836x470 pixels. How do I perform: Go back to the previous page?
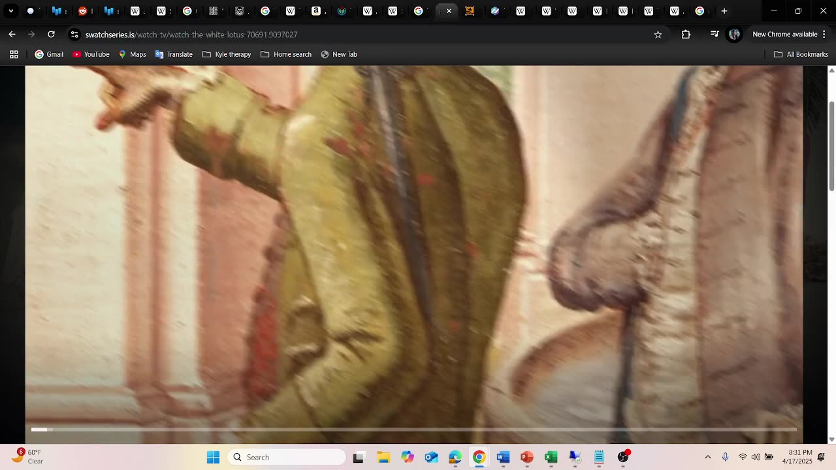[12, 34]
